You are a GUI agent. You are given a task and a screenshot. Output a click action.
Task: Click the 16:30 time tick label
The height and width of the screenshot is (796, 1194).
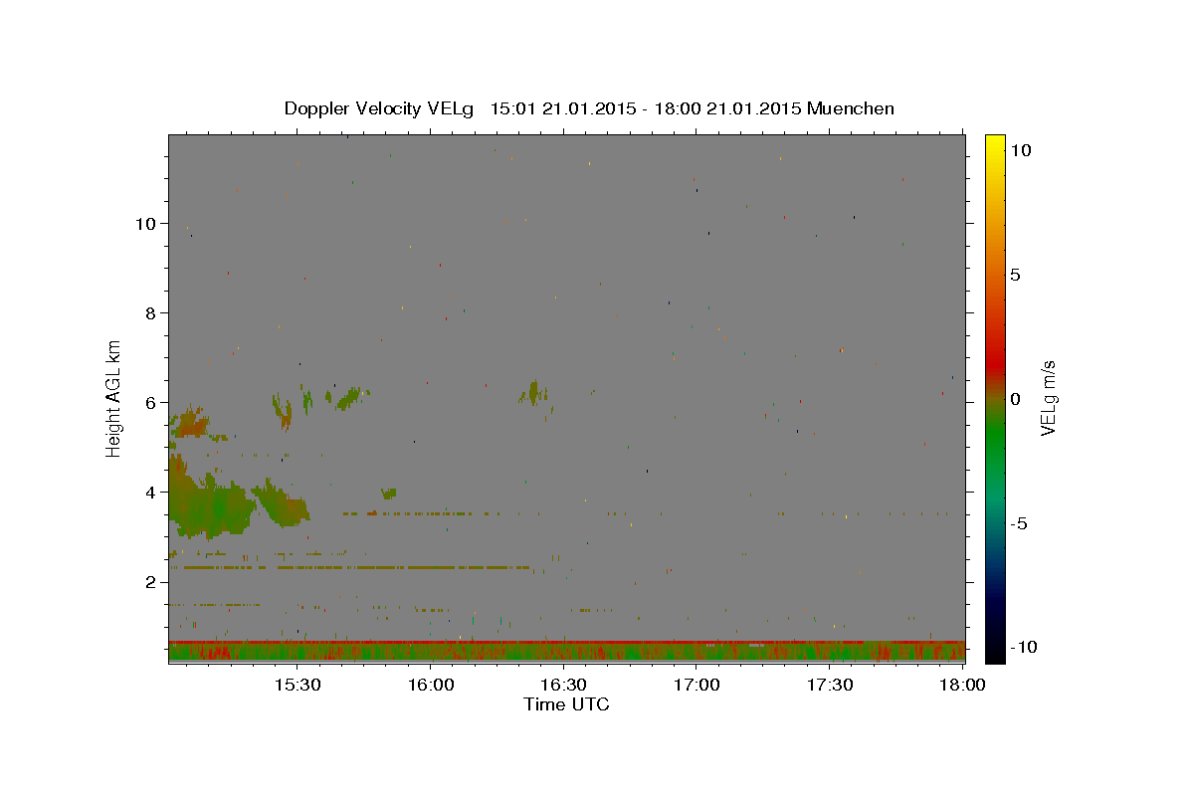(x=563, y=686)
